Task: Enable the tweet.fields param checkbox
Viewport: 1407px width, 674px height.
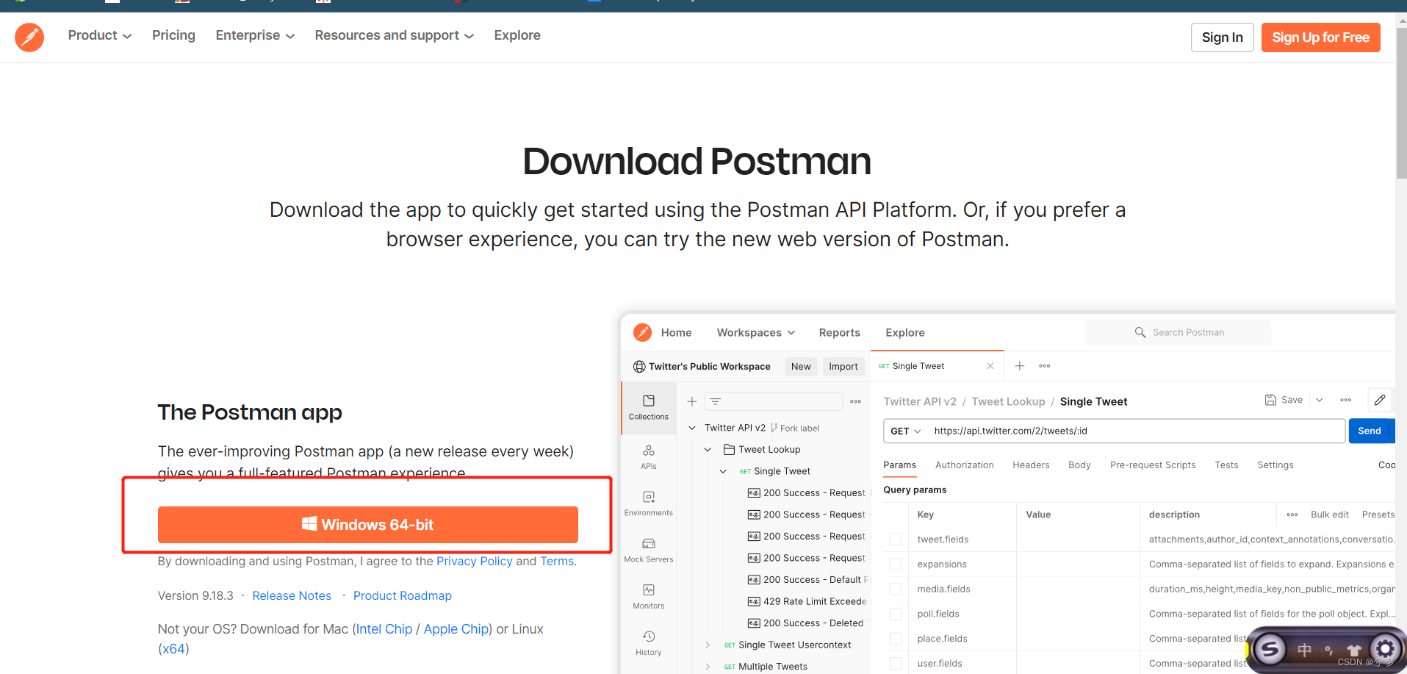Action: pos(896,539)
